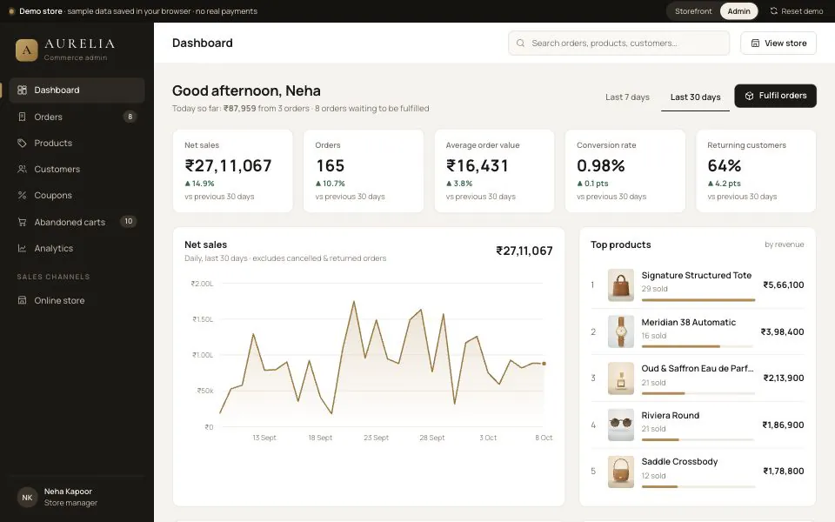The height and width of the screenshot is (522, 835).
Task: Click the Reset demo refresh icon
Action: [x=774, y=10]
